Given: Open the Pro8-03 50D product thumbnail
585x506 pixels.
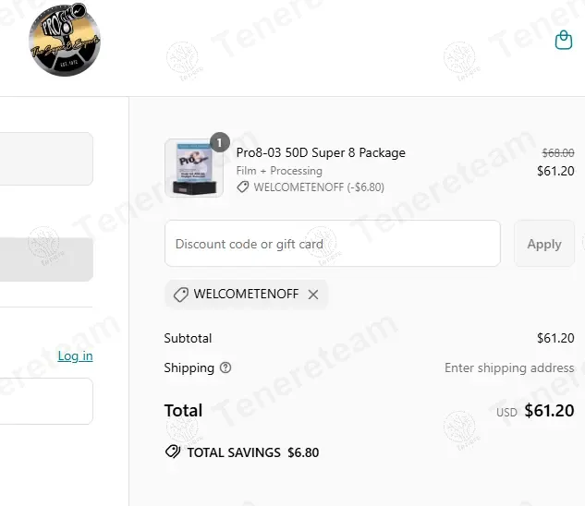Looking at the screenshot, I should coord(193,168).
